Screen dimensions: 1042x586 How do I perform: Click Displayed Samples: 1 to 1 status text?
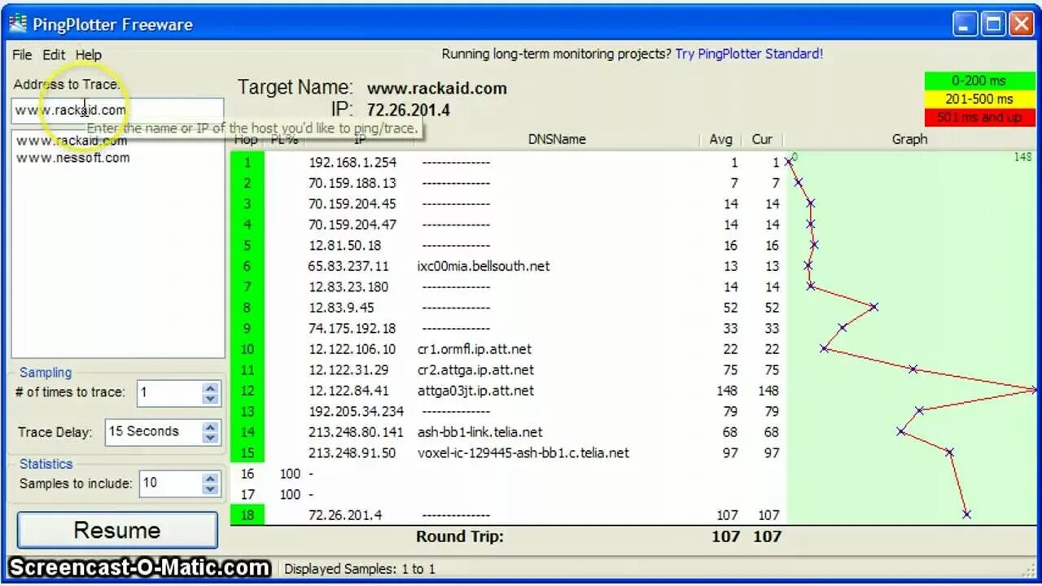[x=360, y=569]
